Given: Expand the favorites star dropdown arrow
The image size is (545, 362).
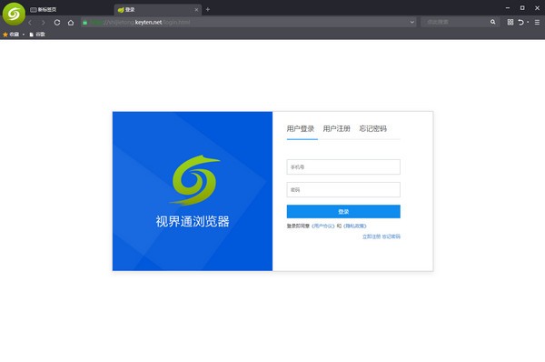Looking at the screenshot, I should click(x=24, y=35).
